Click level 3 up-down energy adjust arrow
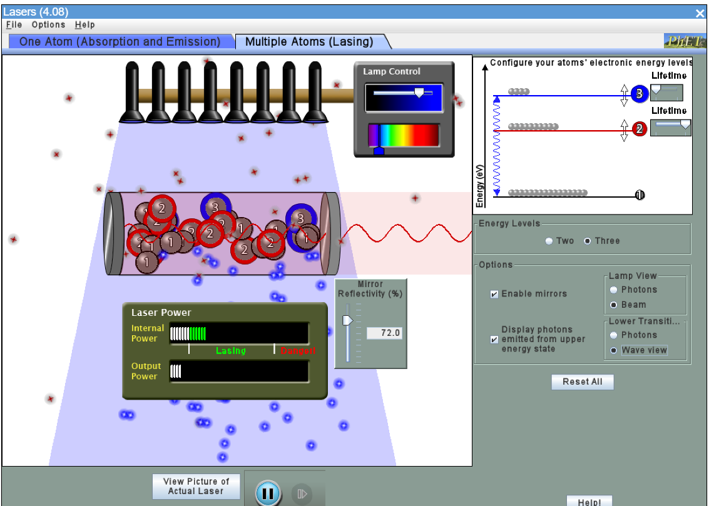Screen dimensions: 709x506 click(624, 95)
